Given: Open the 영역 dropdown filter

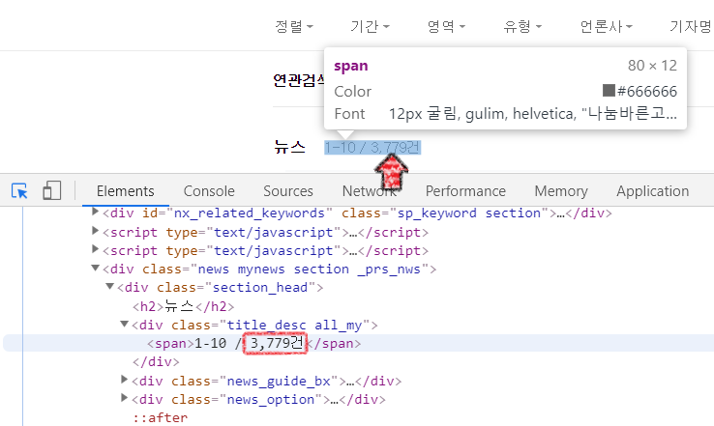Looking at the screenshot, I should point(446,26).
